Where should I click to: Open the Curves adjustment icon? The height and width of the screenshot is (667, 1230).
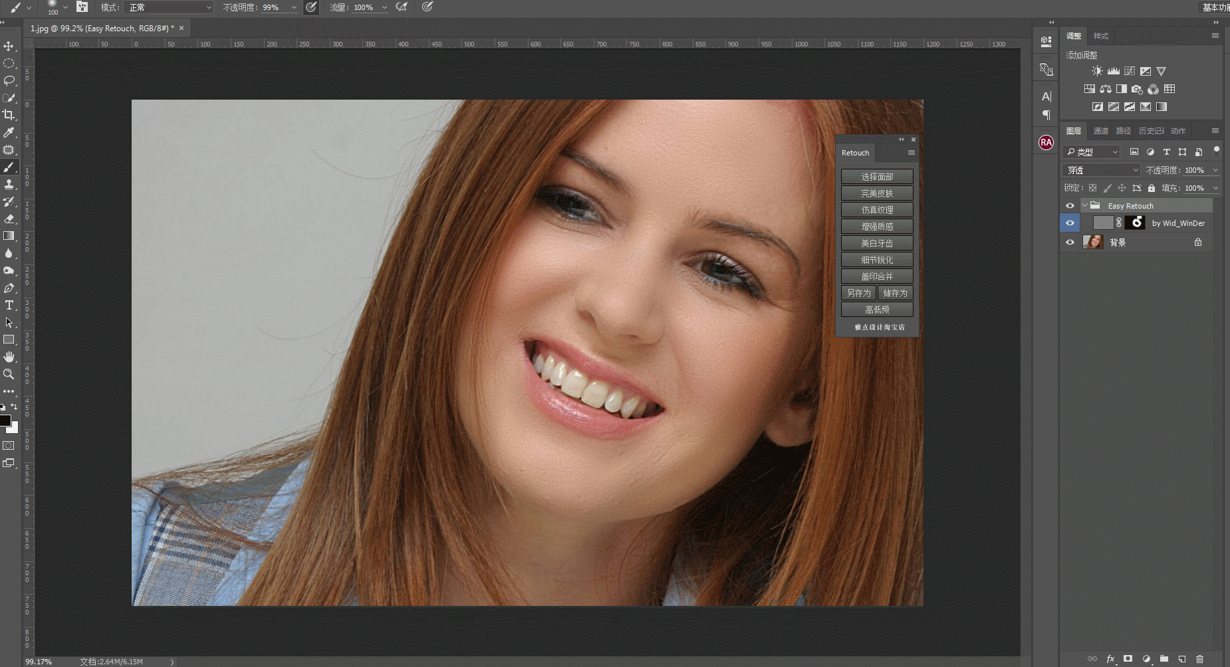click(x=1129, y=71)
